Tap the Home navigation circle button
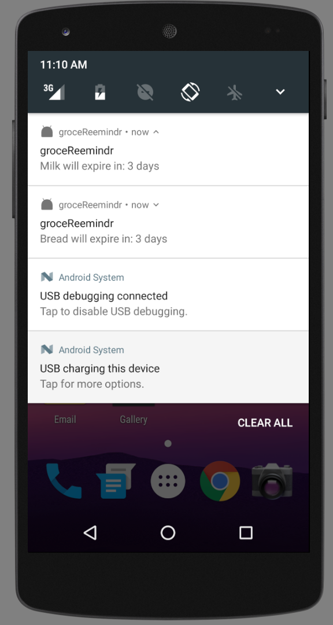Screen dimensions: 333x625 click(168, 532)
